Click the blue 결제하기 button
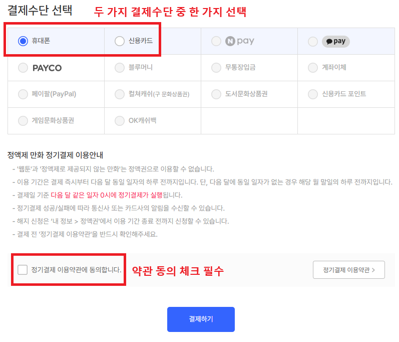The height and width of the screenshot is (342, 399). pos(201,319)
